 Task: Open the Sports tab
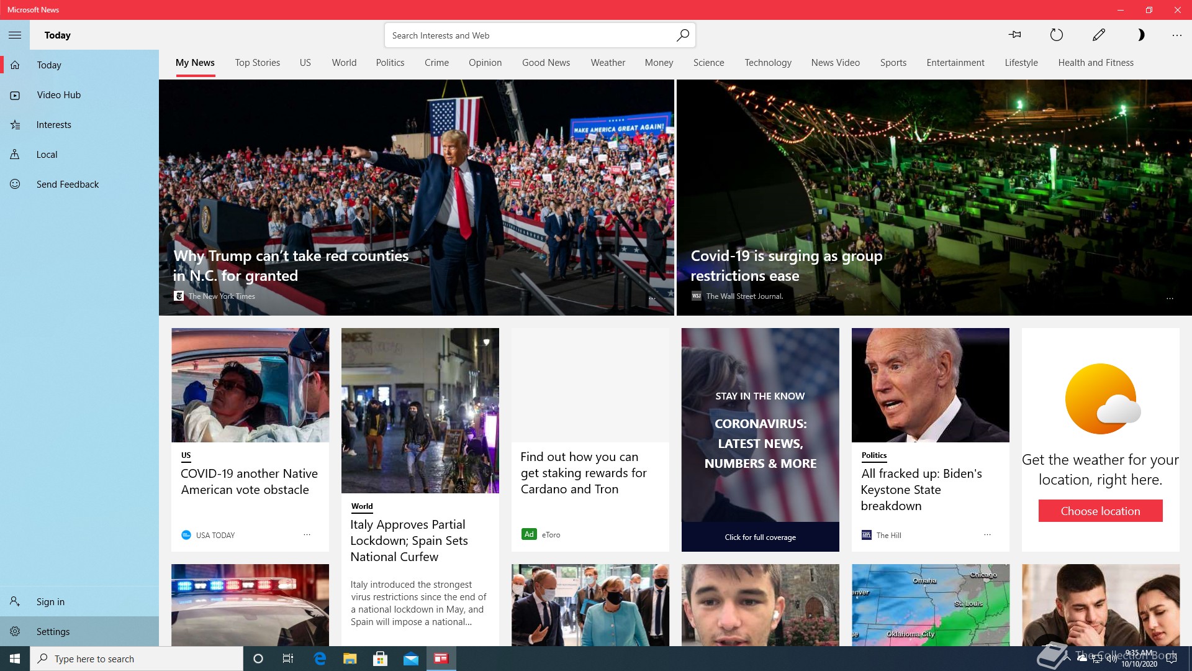(x=893, y=63)
